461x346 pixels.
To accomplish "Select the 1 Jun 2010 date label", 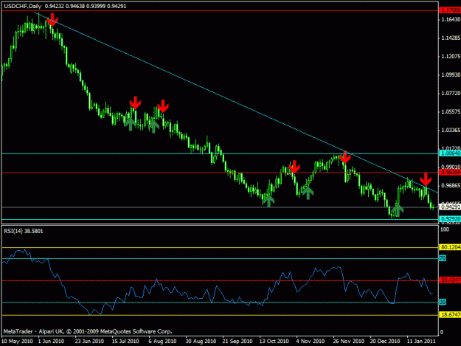I will coord(51,342).
